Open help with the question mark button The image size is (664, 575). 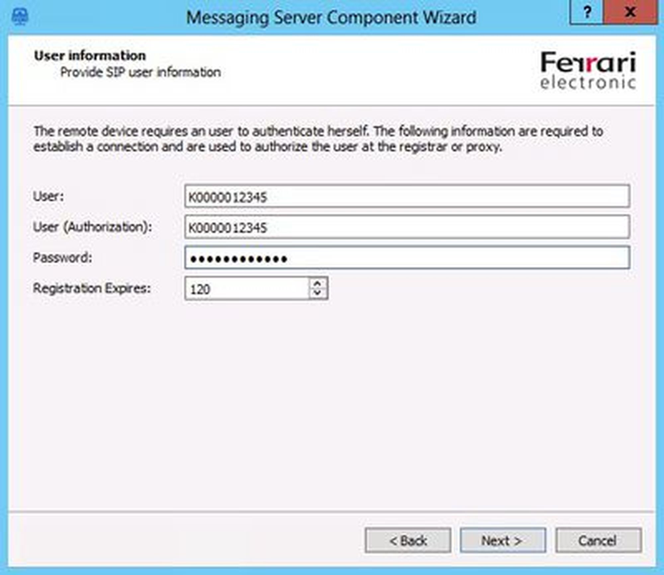point(587,13)
